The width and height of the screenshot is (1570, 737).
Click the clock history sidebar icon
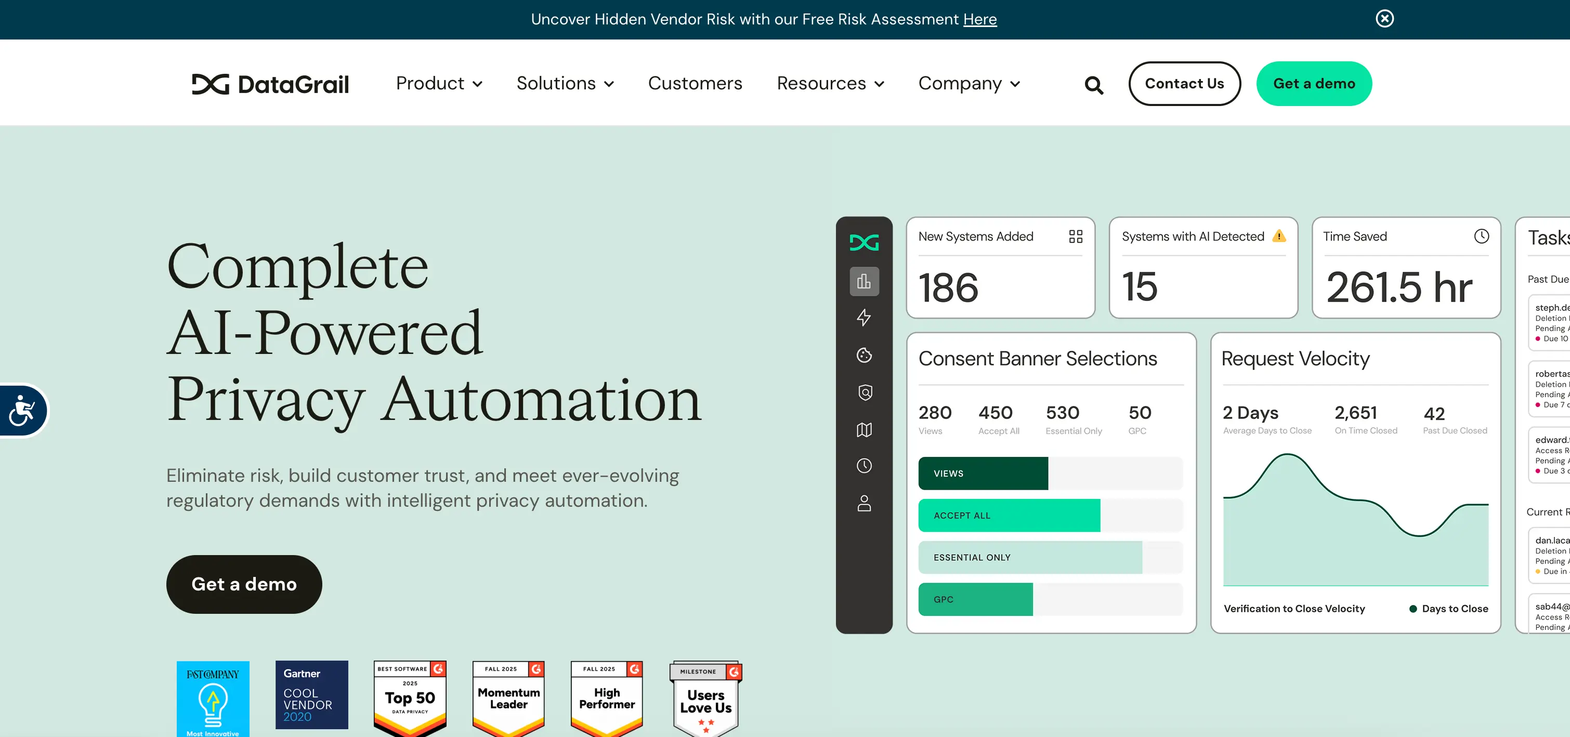coord(863,466)
